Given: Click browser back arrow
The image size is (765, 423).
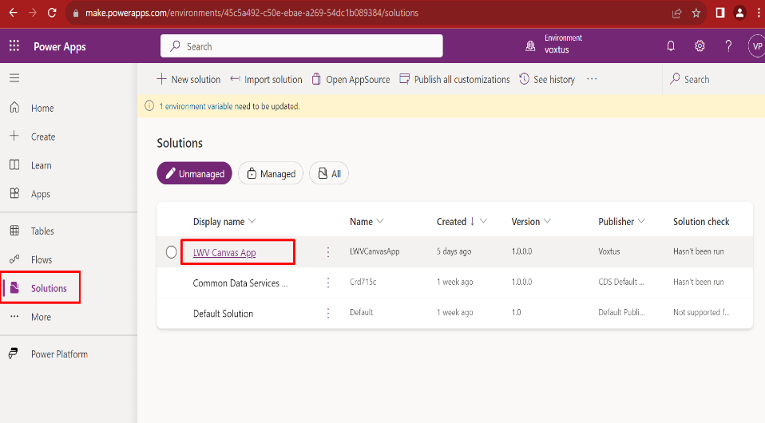Looking at the screenshot, I should (x=13, y=13).
